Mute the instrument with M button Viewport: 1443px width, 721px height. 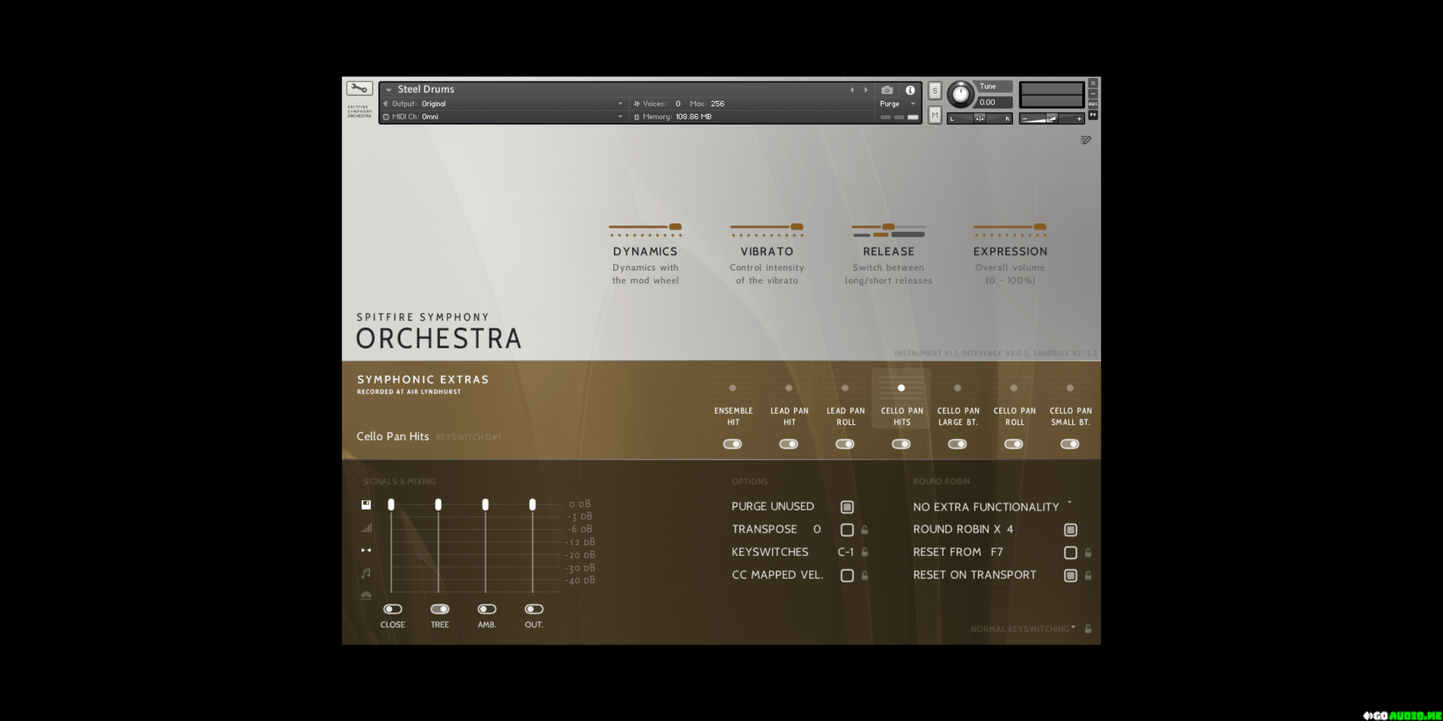[x=935, y=115]
